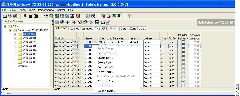Open help with the question mark icon

(x=129, y=16)
